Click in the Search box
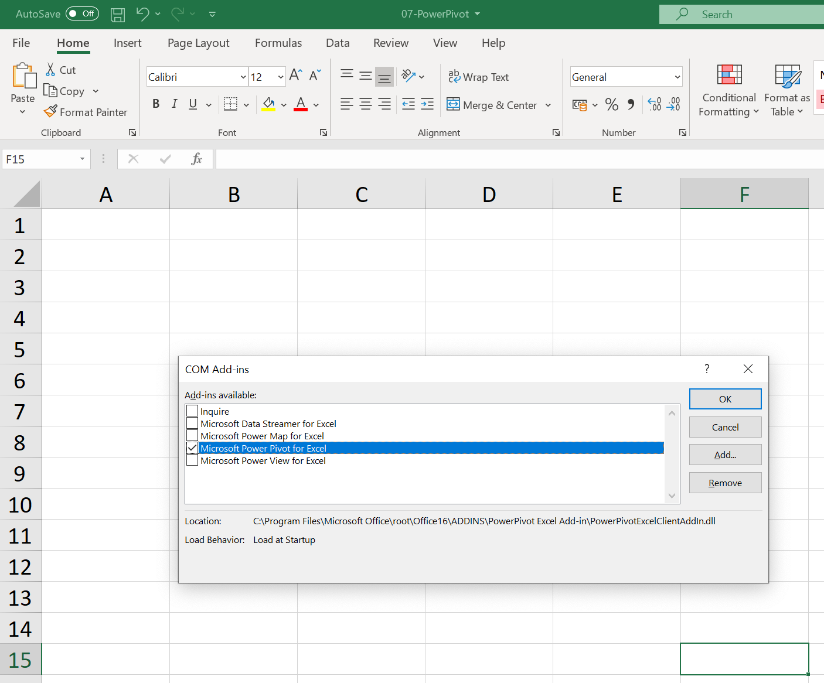This screenshot has width=824, height=683. [x=741, y=14]
